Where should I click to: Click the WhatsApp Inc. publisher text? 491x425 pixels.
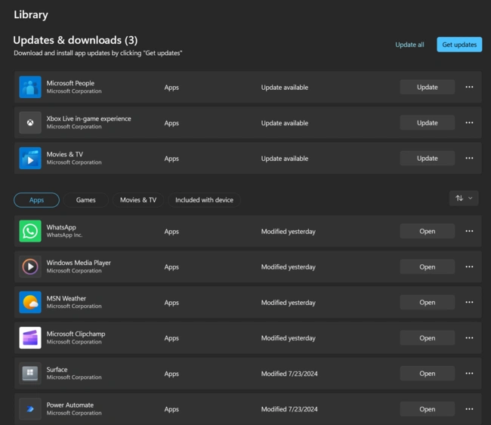tap(64, 235)
